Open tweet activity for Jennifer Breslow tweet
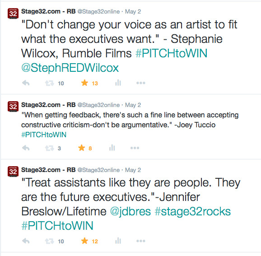 [x=118, y=241]
